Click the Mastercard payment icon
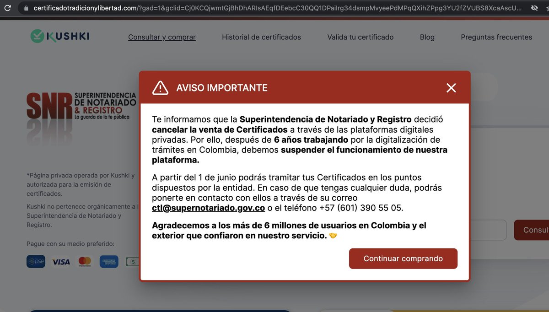Viewport: 549px width, 312px height. pos(85,262)
